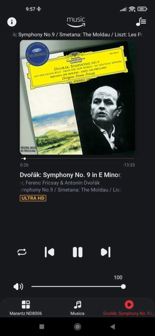This screenshot has height=336, width=155.
Task: Click the volume slider handle
Action: (123, 286)
